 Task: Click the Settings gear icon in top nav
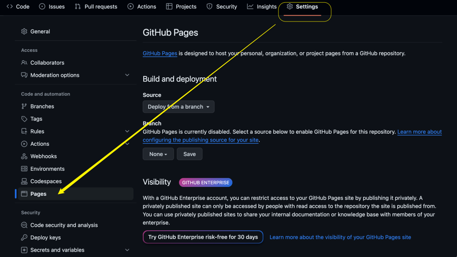(289, 6)
